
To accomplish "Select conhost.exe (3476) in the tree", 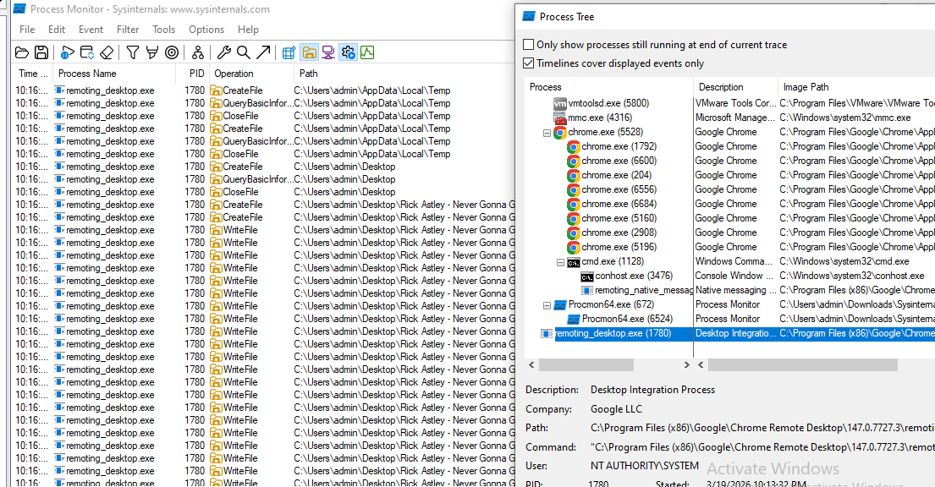I will coord(634,276).
